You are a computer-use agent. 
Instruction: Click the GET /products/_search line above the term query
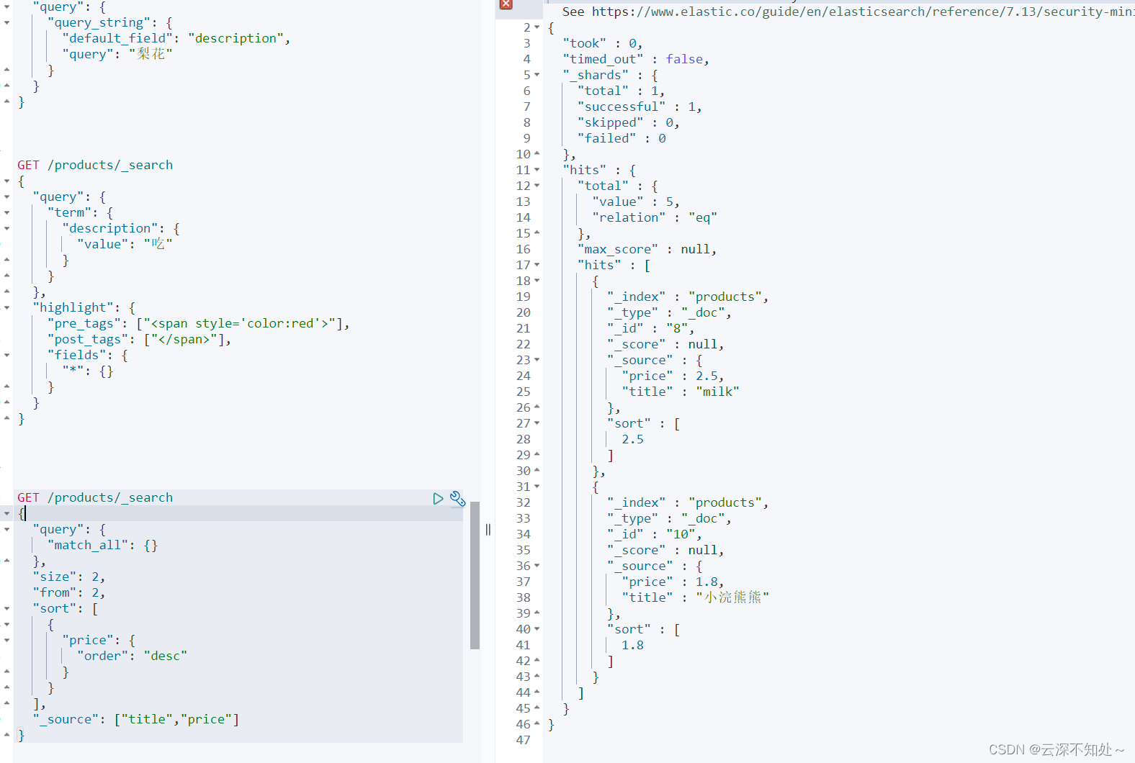click(x=95, y=165)
